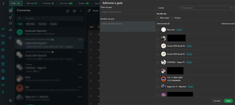The image size is (235, 105).
Task: Enable the Grupos filter checkbox
Action: (x=172, y=18)
